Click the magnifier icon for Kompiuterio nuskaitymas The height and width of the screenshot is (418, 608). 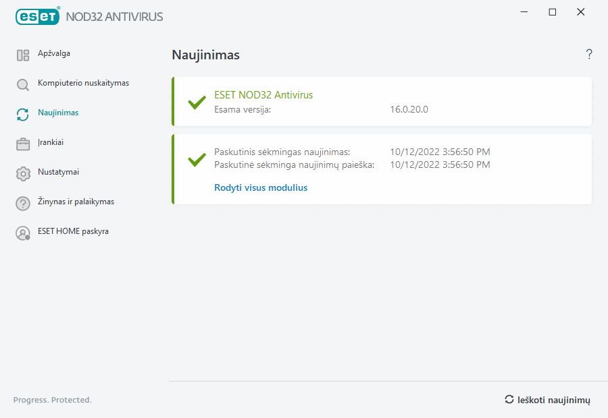pyautogui.click(x=23, y=85)
